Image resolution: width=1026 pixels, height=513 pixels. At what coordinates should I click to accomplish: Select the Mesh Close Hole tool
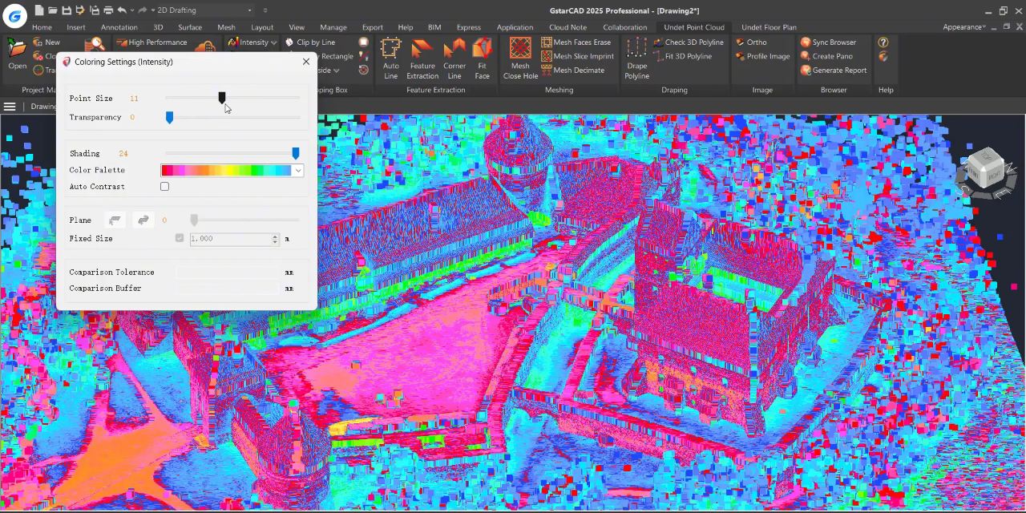[x=520, y=59]
